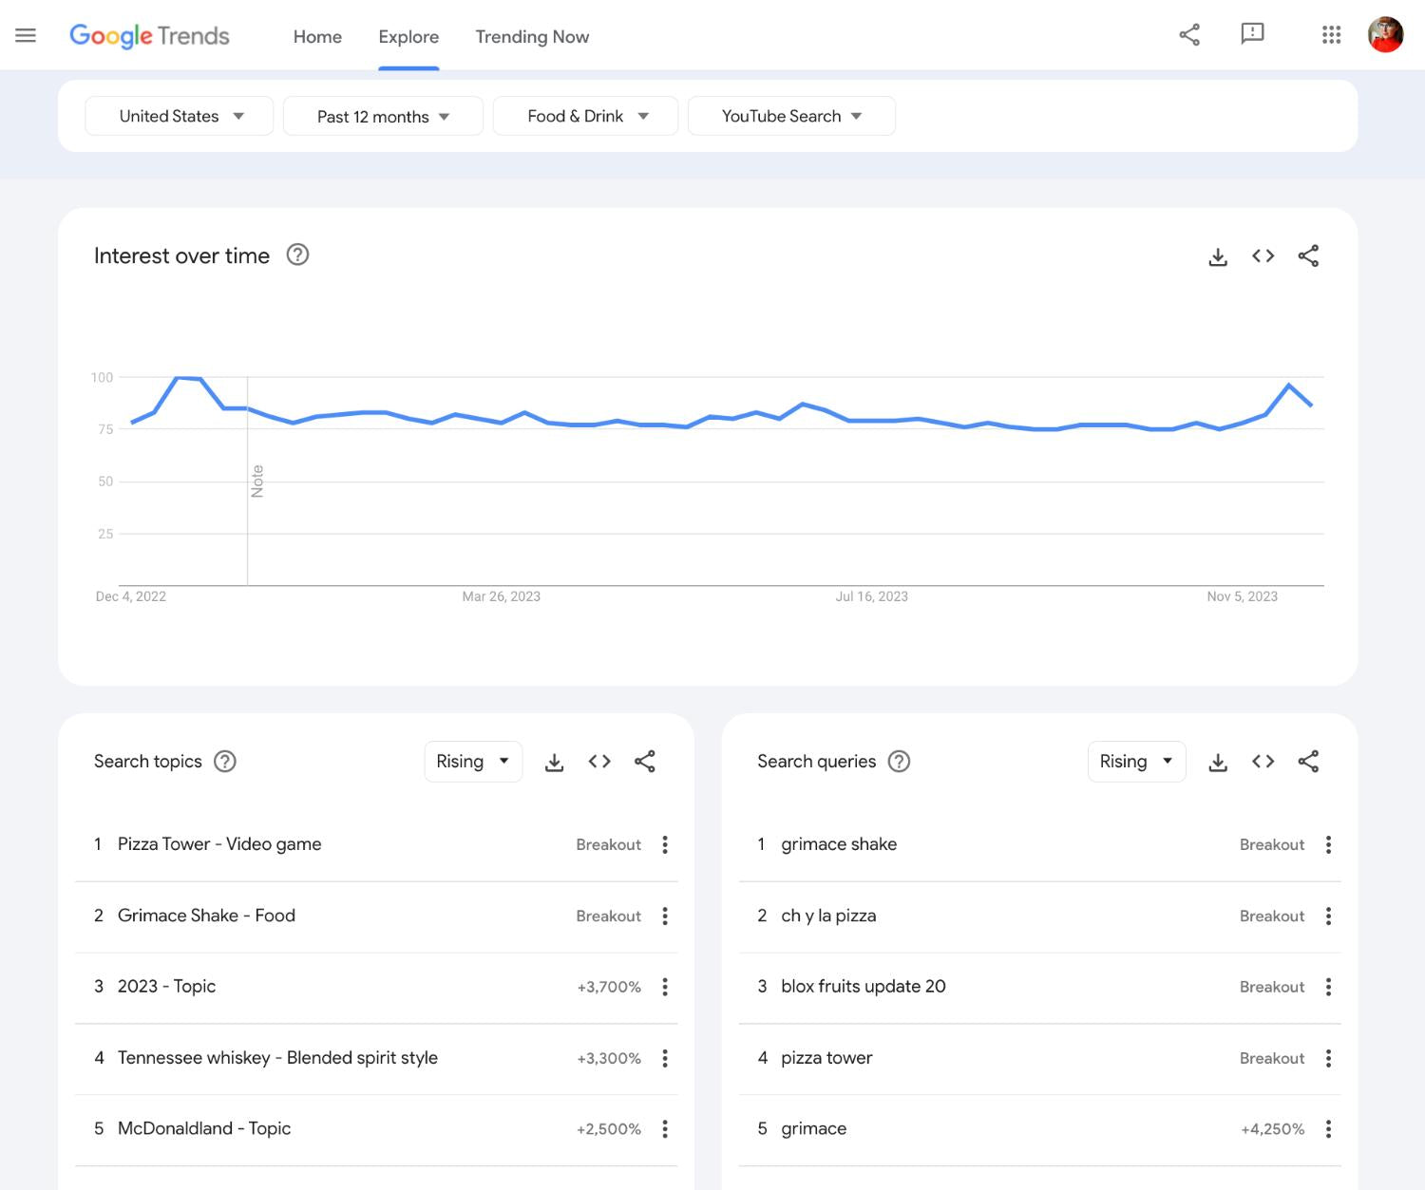This screenshot has height=1190, width=1425.
Task: Open more options for pizza tower query
Action: tap(1328, 1058)
